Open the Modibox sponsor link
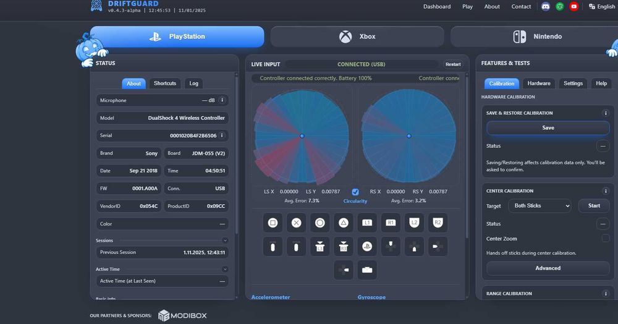Viewport: 618px width, 324px height. 182,315
